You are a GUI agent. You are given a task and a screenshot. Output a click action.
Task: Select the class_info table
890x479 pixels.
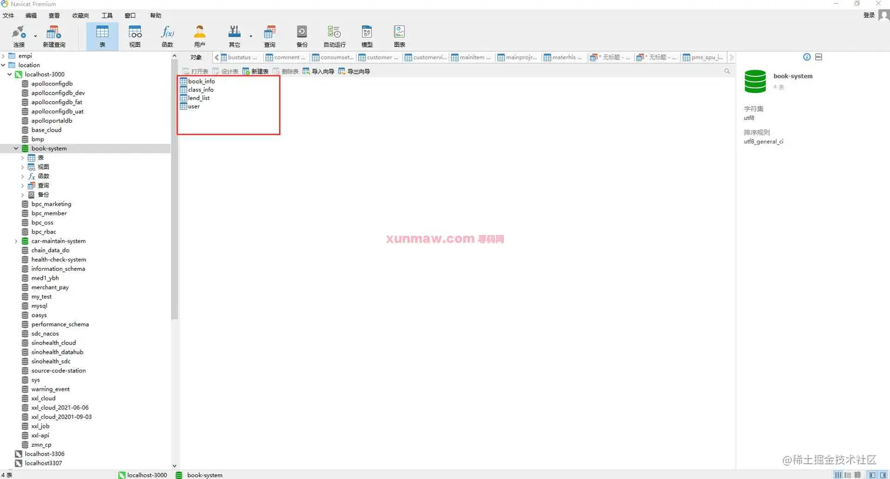pyautogui.click(x=197, y=90)
